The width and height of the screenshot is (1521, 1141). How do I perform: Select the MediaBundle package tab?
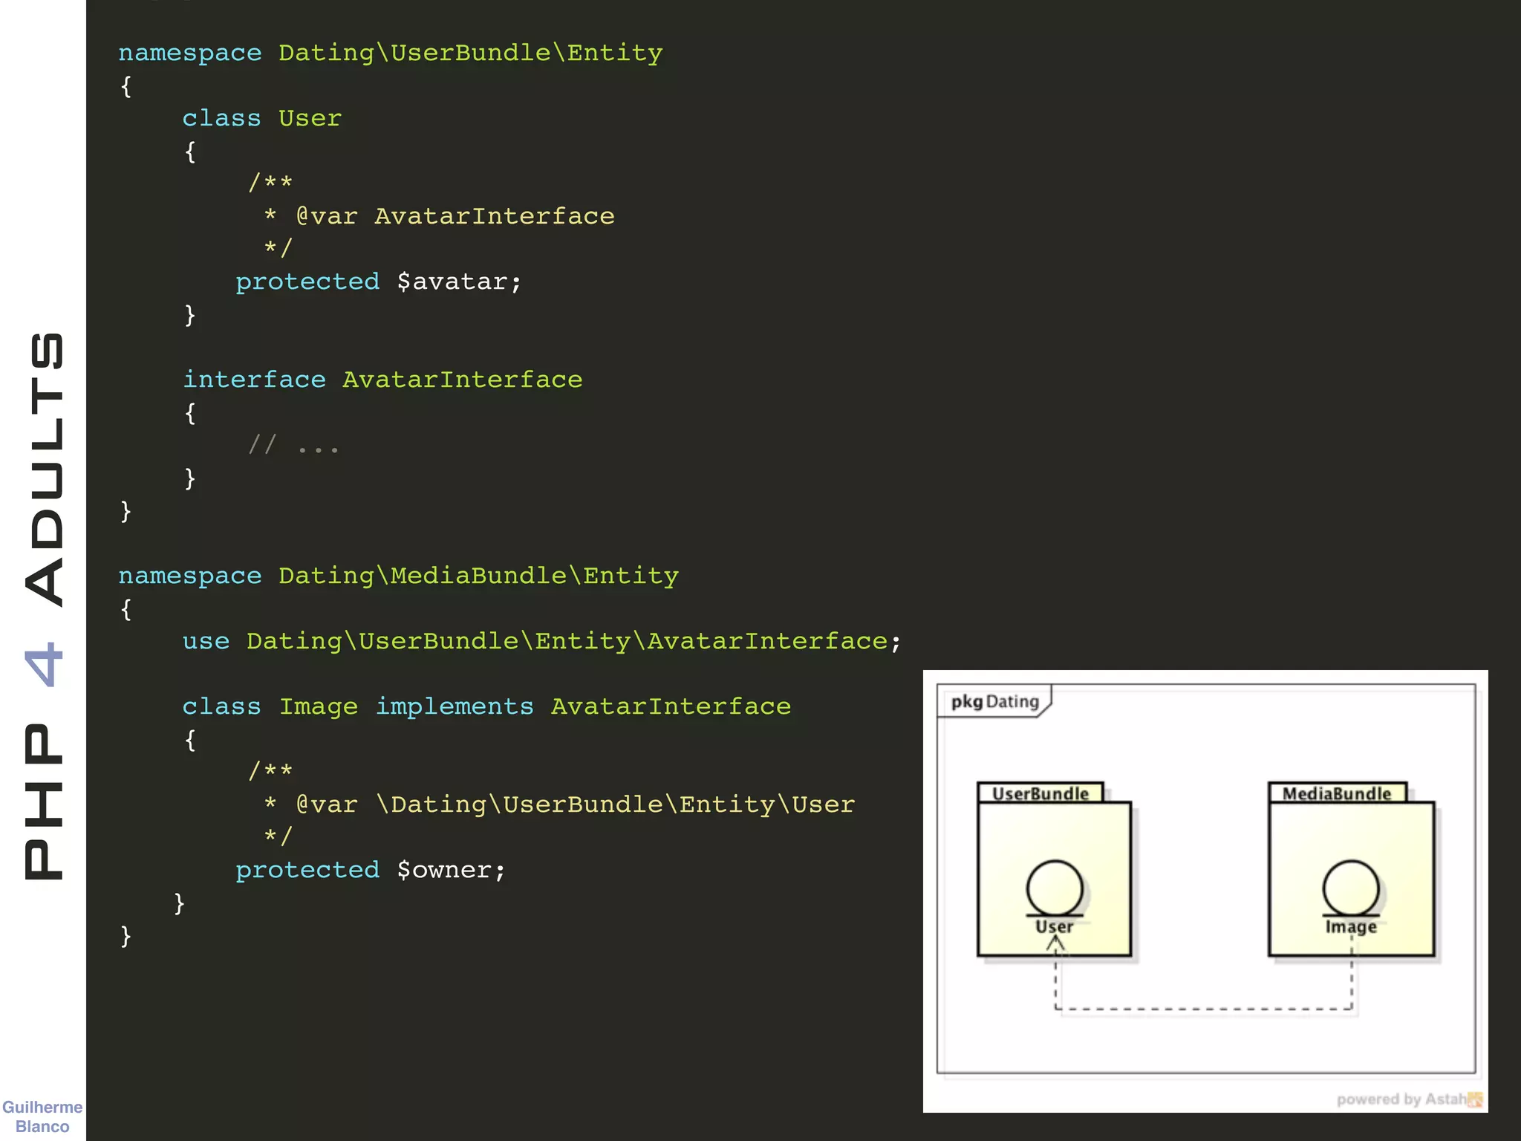click(1336, 793)
